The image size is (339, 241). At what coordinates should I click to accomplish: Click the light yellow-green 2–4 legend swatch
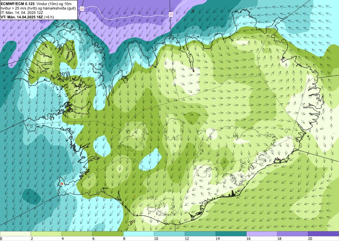pos(46,234)
